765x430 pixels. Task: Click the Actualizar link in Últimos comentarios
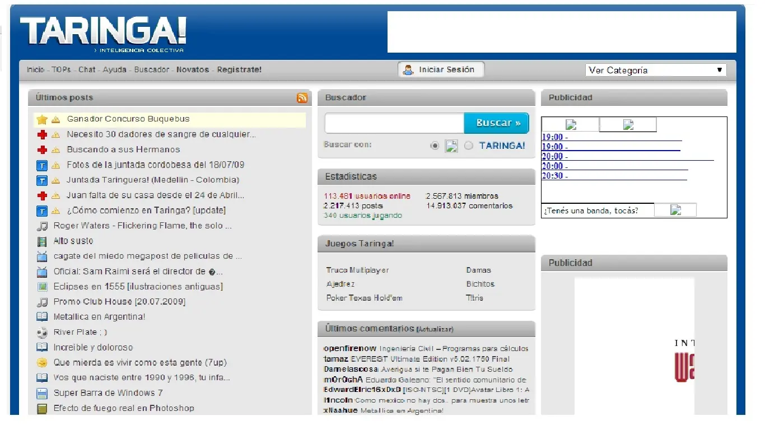tap(435, 329)
